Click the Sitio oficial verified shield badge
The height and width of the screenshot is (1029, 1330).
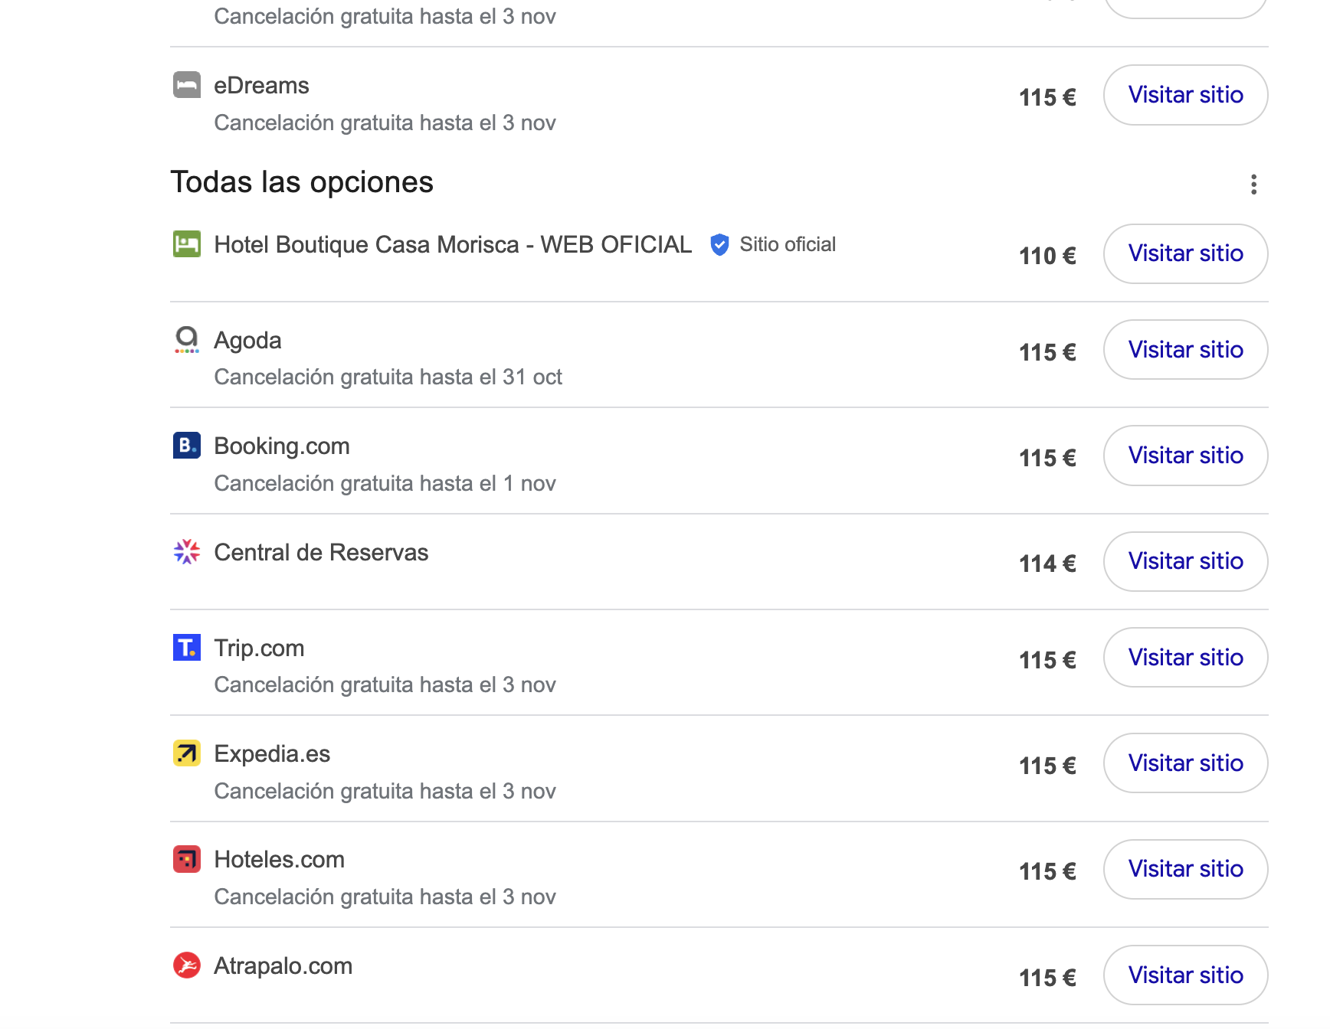point(719,245)
